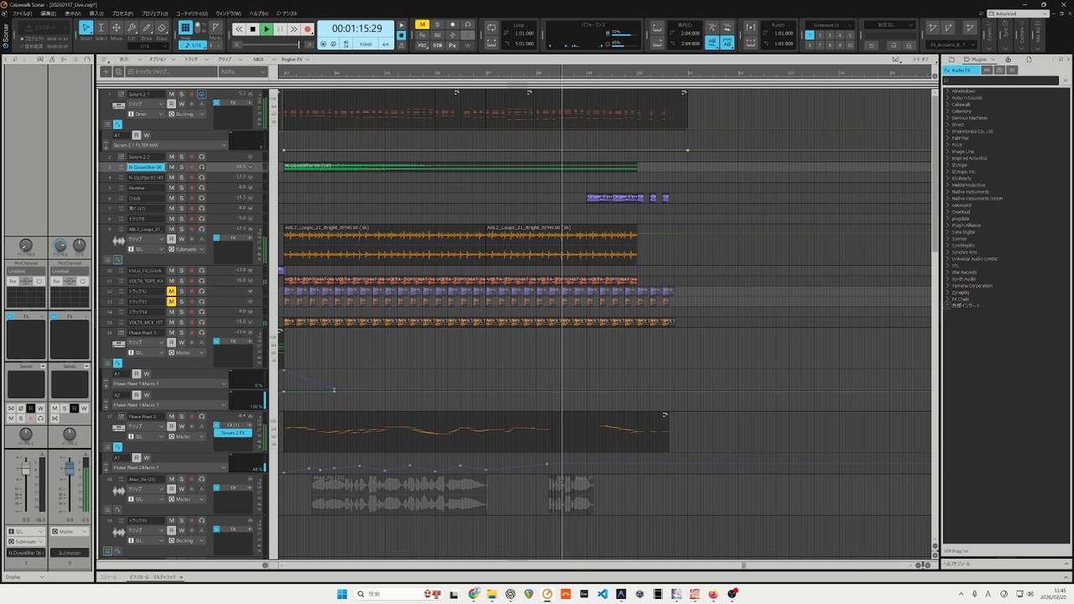Select screenset number 2 button

click(821, 35)
